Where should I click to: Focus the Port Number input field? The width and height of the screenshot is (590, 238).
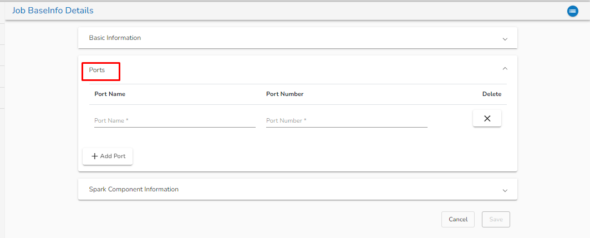[x=347, y=121]
